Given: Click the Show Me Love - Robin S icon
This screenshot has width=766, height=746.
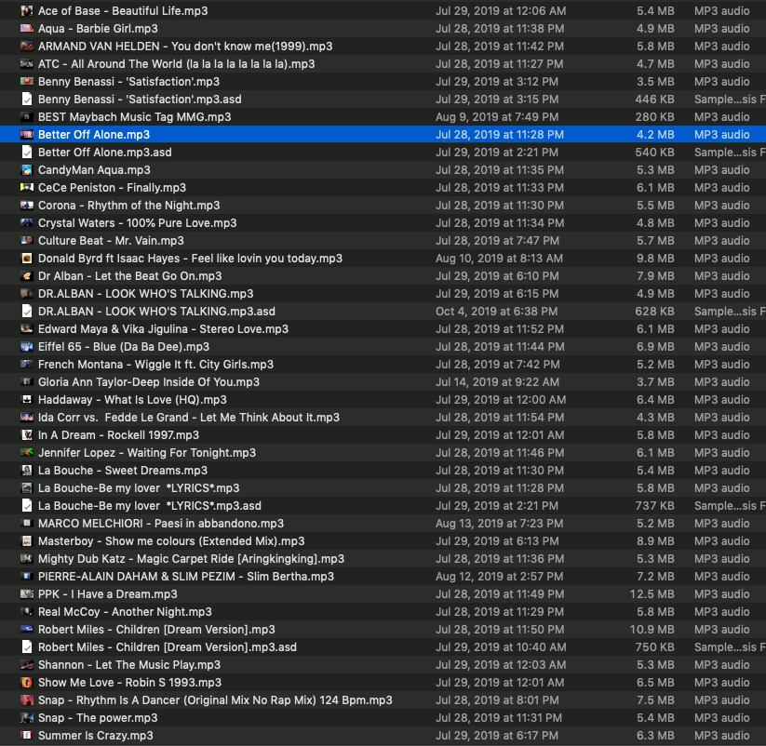Looking at the screenshot, I should [27, 682].
